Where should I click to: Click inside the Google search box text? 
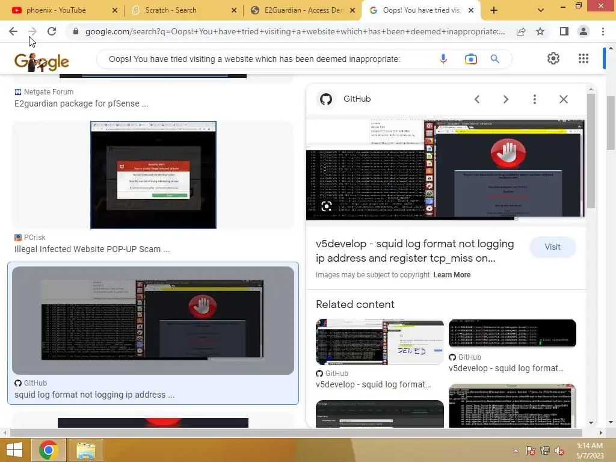[x=254, y=59]
